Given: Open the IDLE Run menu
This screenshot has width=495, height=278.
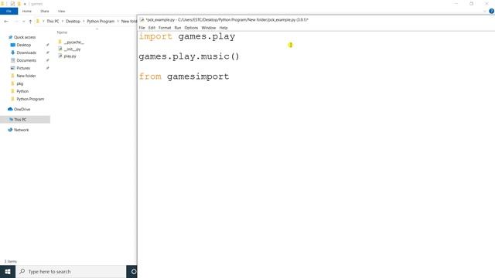Looking at the screenshot, I should (x=178, y=28).
